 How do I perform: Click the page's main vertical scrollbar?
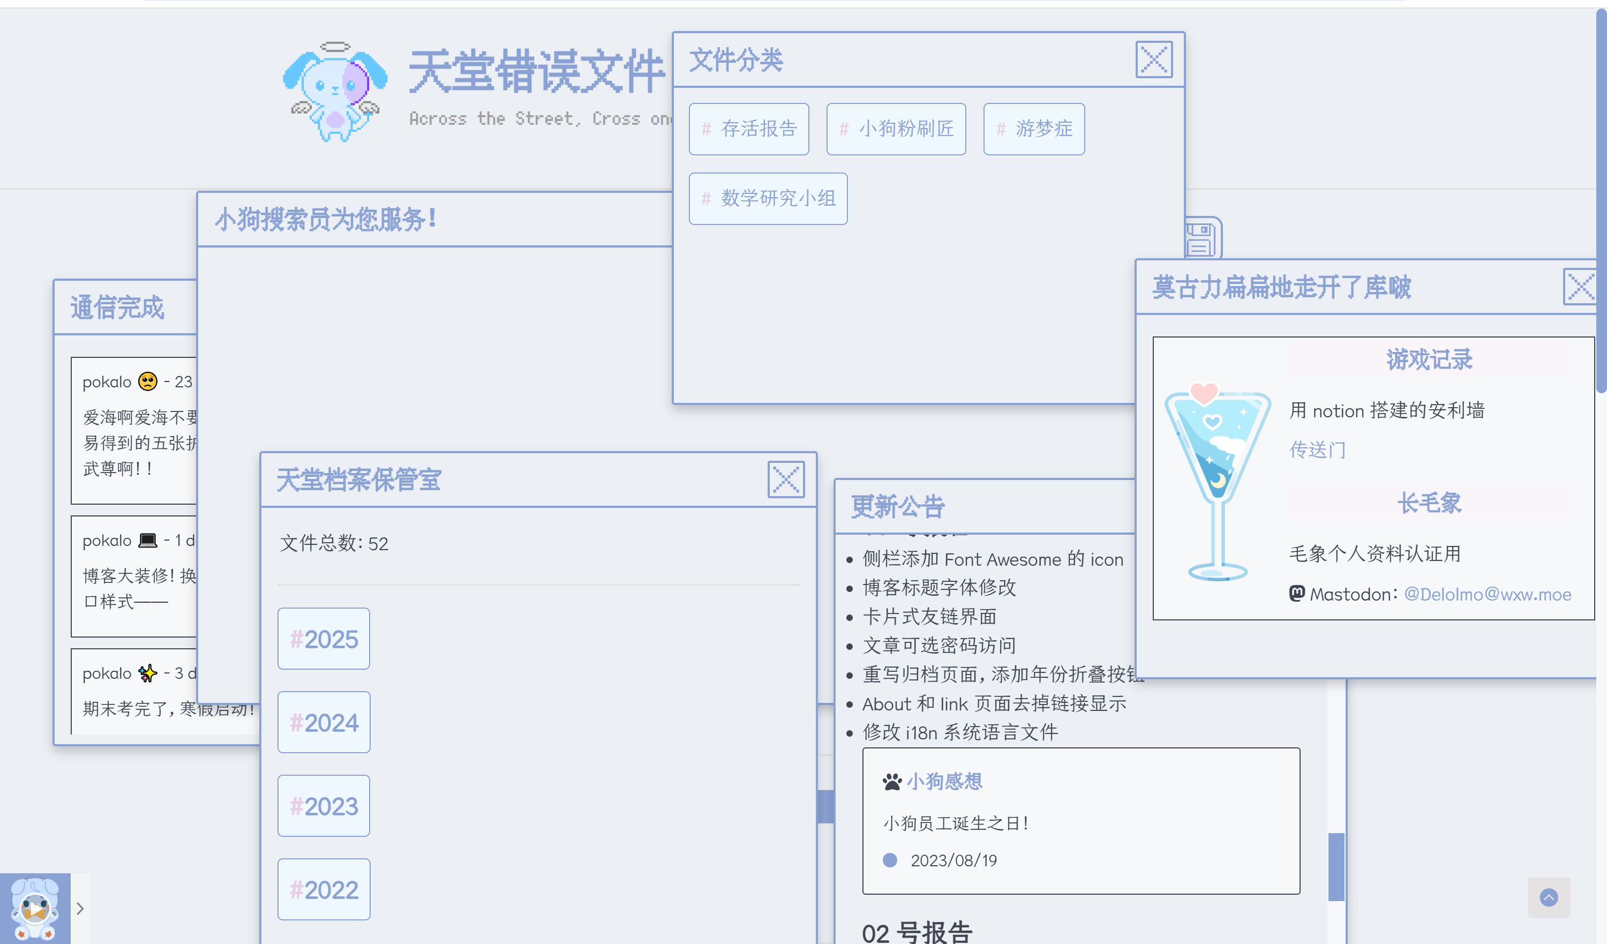(1601, 201)
